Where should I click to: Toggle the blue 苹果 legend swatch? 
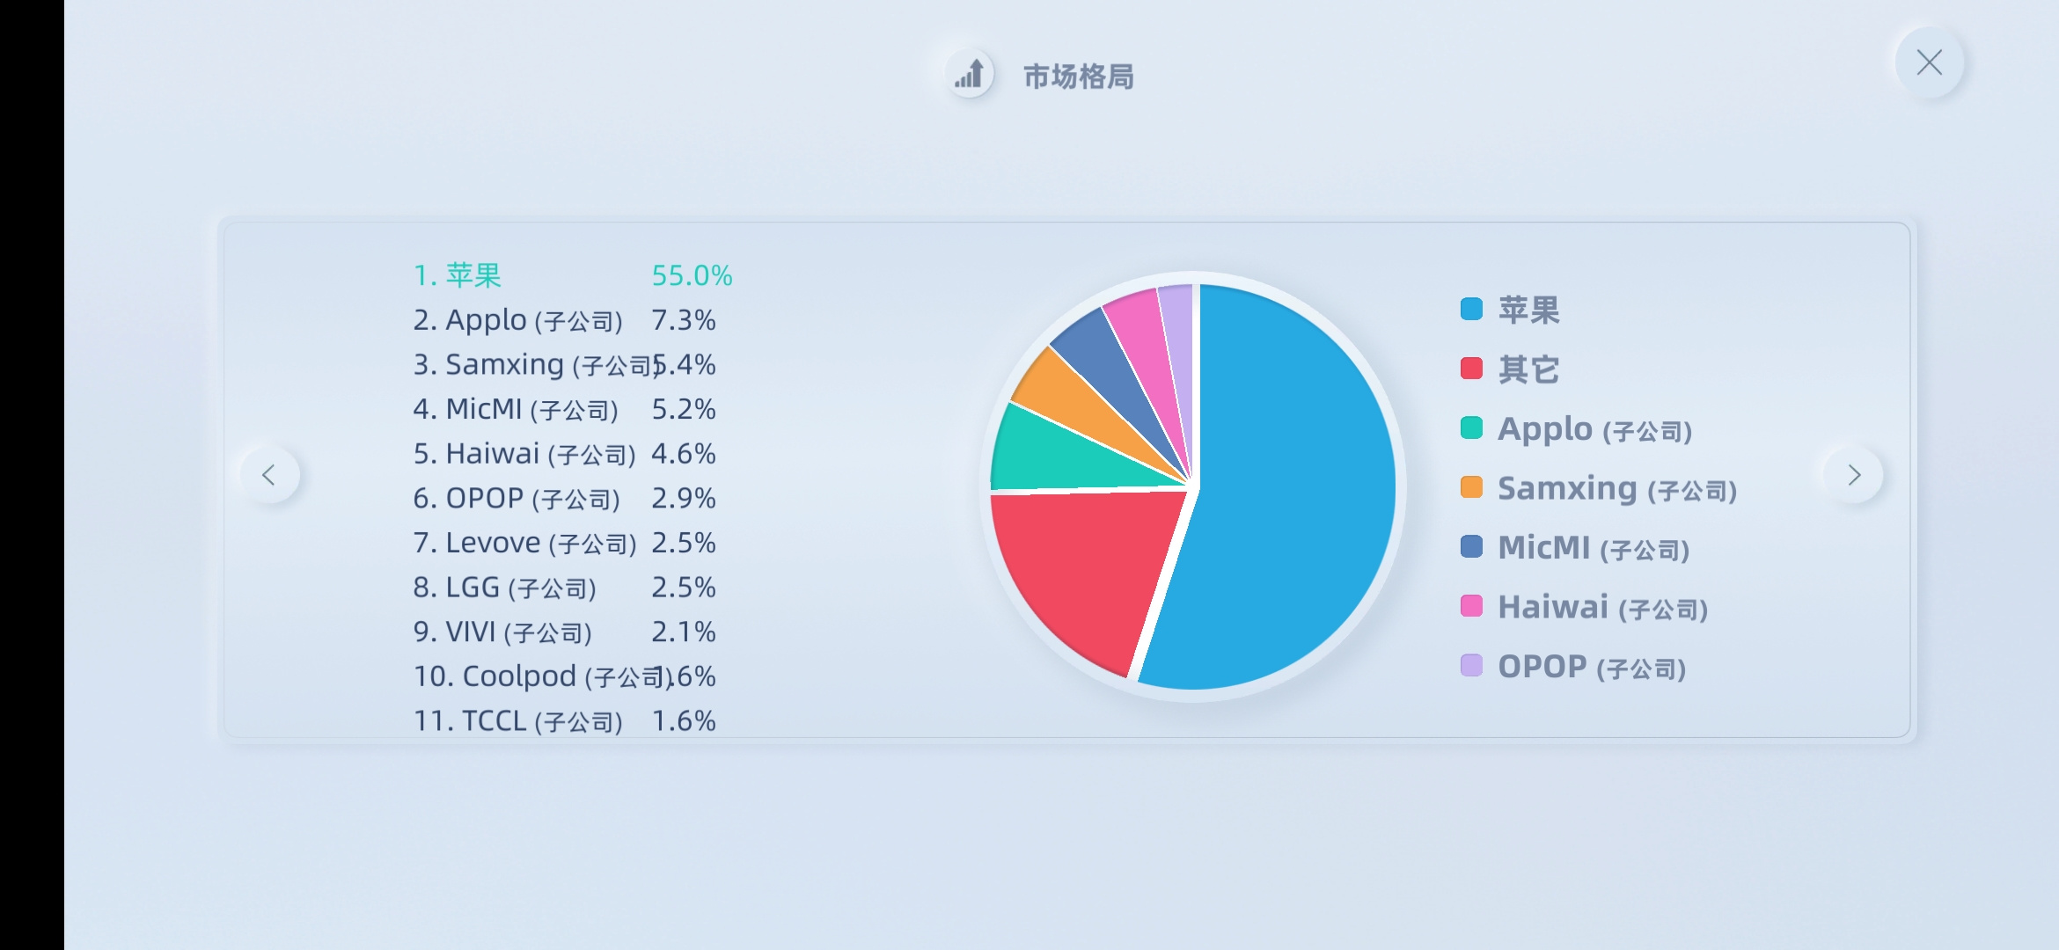pos(1471,309)
